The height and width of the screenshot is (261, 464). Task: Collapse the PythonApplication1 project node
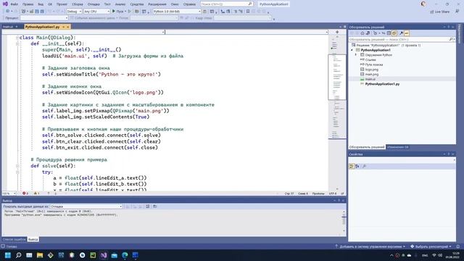352,50
